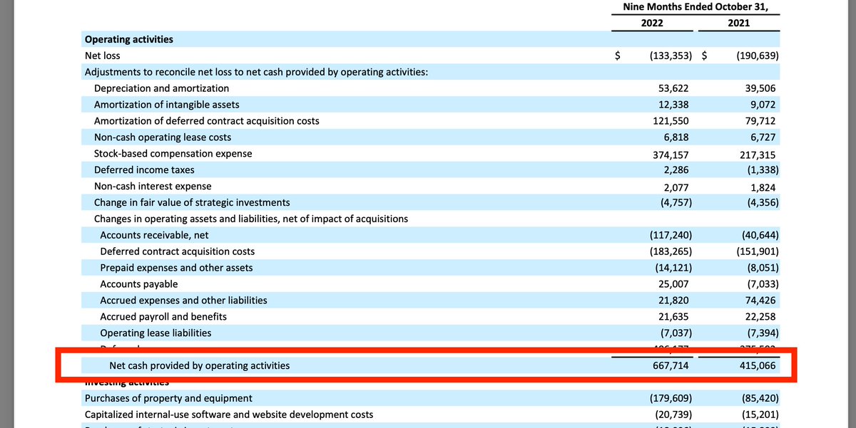The height and width of the screenshot is (428, 856).
Task: Click the Operating activities heading
Action: [129, 39]
